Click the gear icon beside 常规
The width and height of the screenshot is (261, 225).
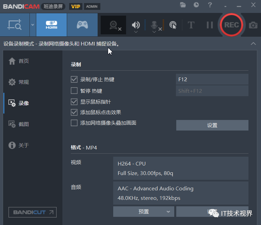pyautogui.click(x=12, y=82)
